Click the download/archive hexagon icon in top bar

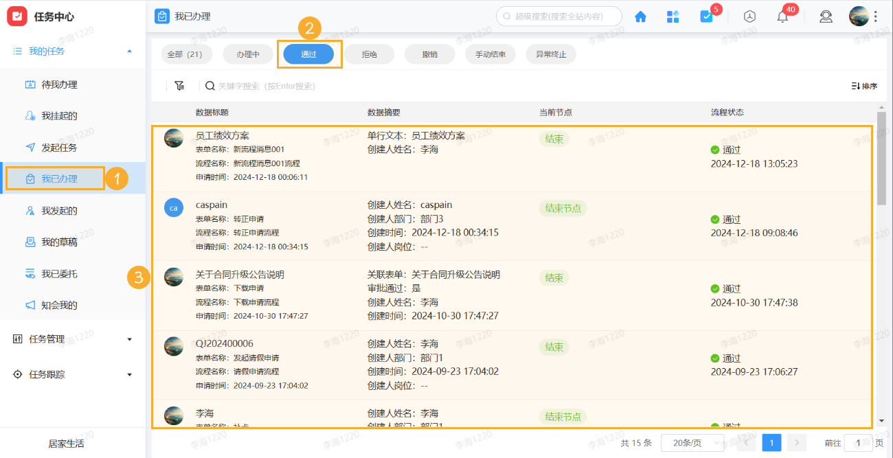(749, 16)
